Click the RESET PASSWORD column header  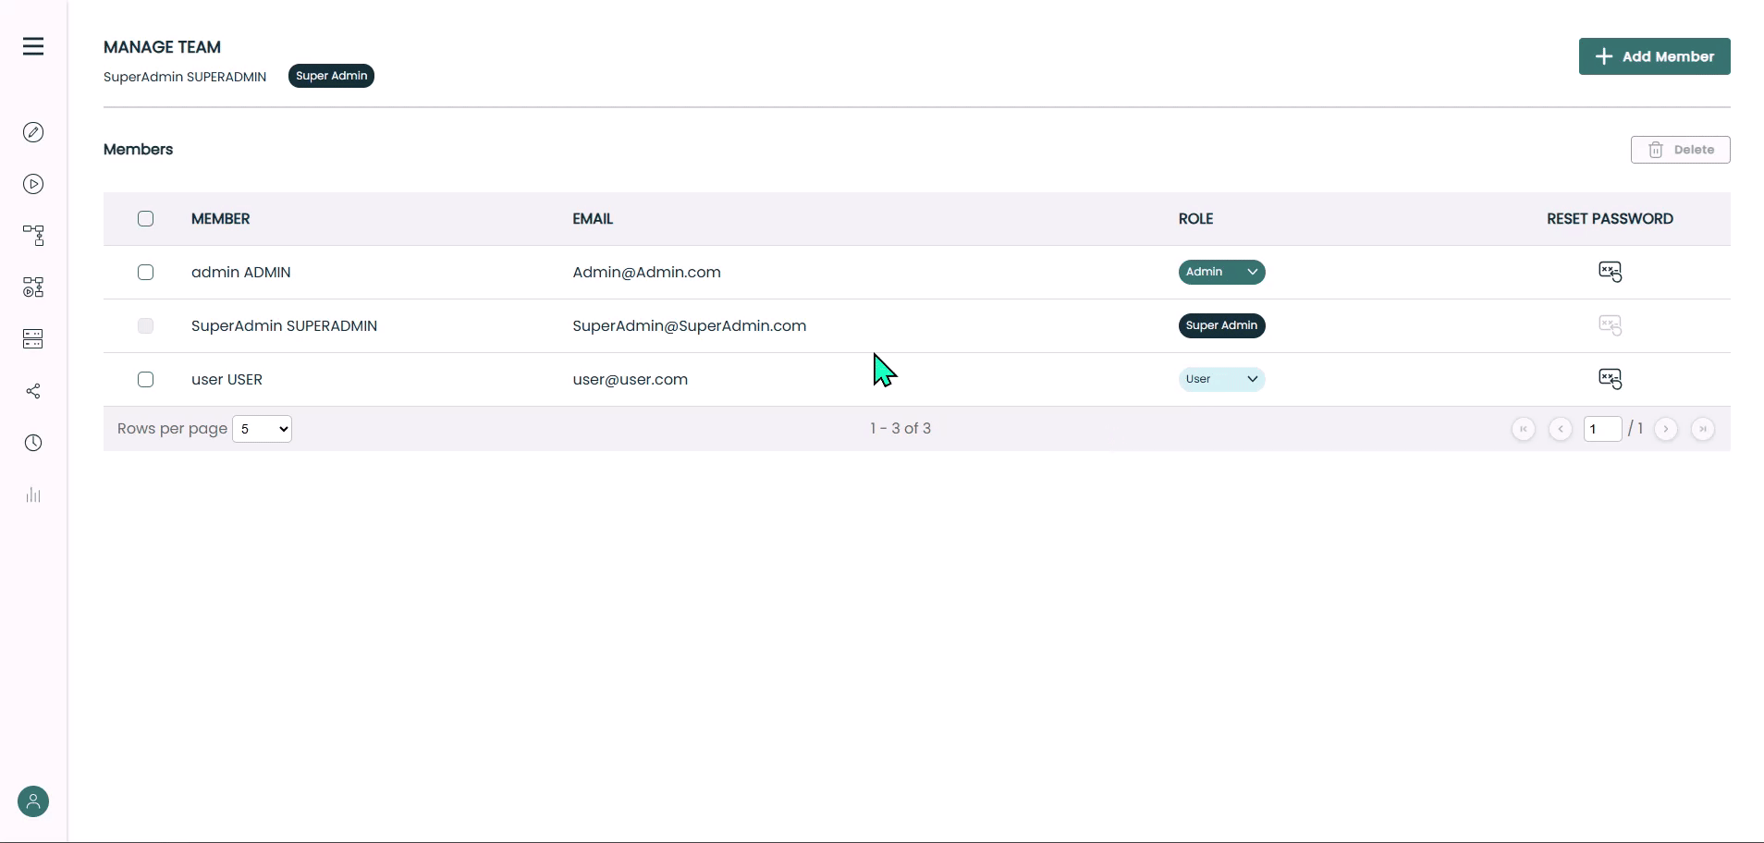1610,219
